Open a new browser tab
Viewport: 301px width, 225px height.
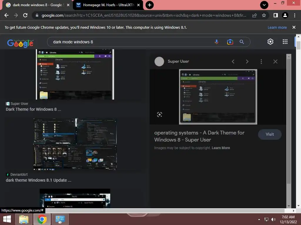[150, 5]
